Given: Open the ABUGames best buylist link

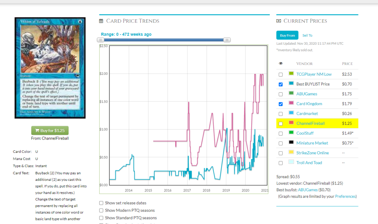Looking at the screenshot, I should (307, 190).
